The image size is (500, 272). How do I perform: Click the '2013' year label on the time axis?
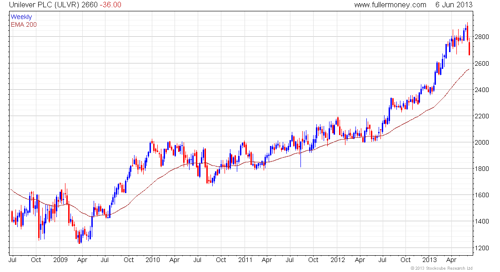coord(430,260)
